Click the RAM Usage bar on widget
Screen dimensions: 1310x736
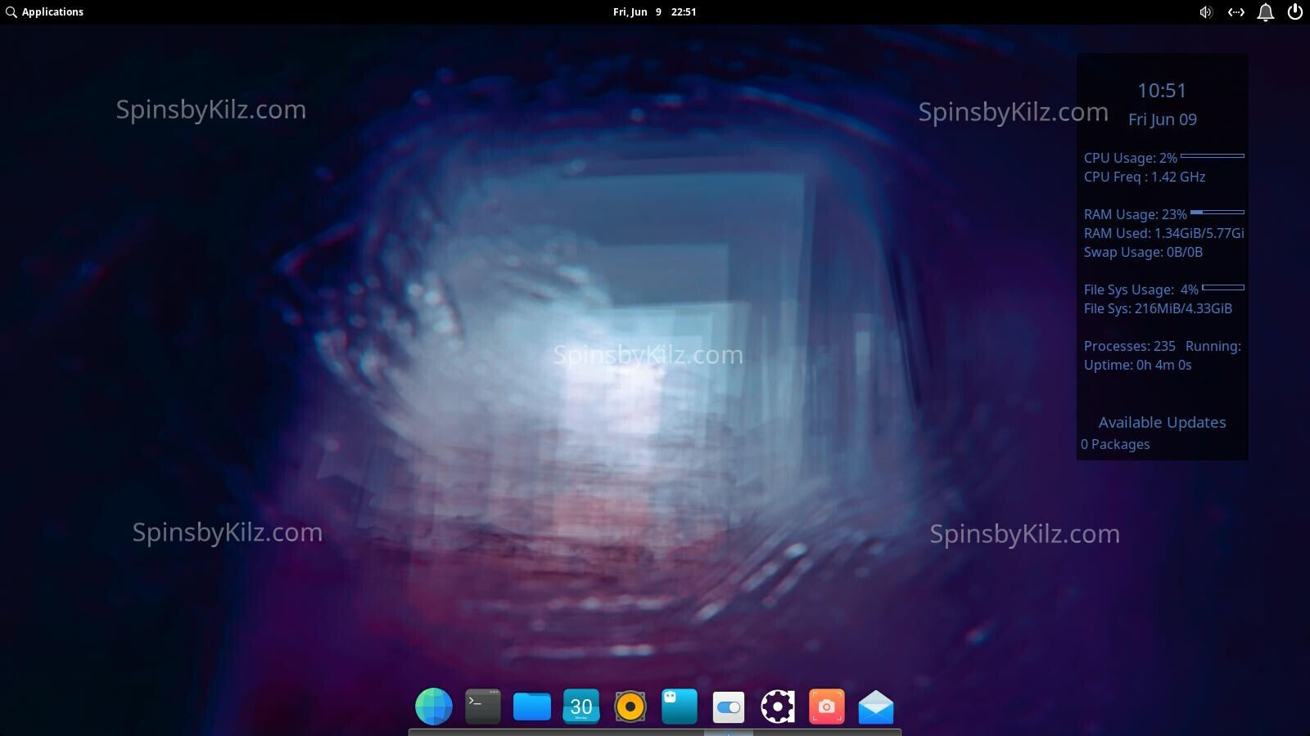point(1217,213)
